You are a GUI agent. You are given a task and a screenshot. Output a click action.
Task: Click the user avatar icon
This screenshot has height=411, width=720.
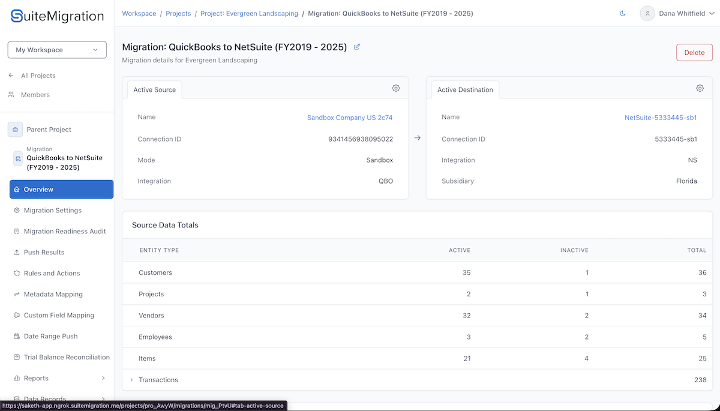click(647, 13)
